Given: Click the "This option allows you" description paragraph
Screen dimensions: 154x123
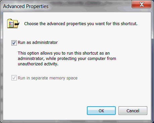Looking at the screenshot, I should (x=67, y=59).
